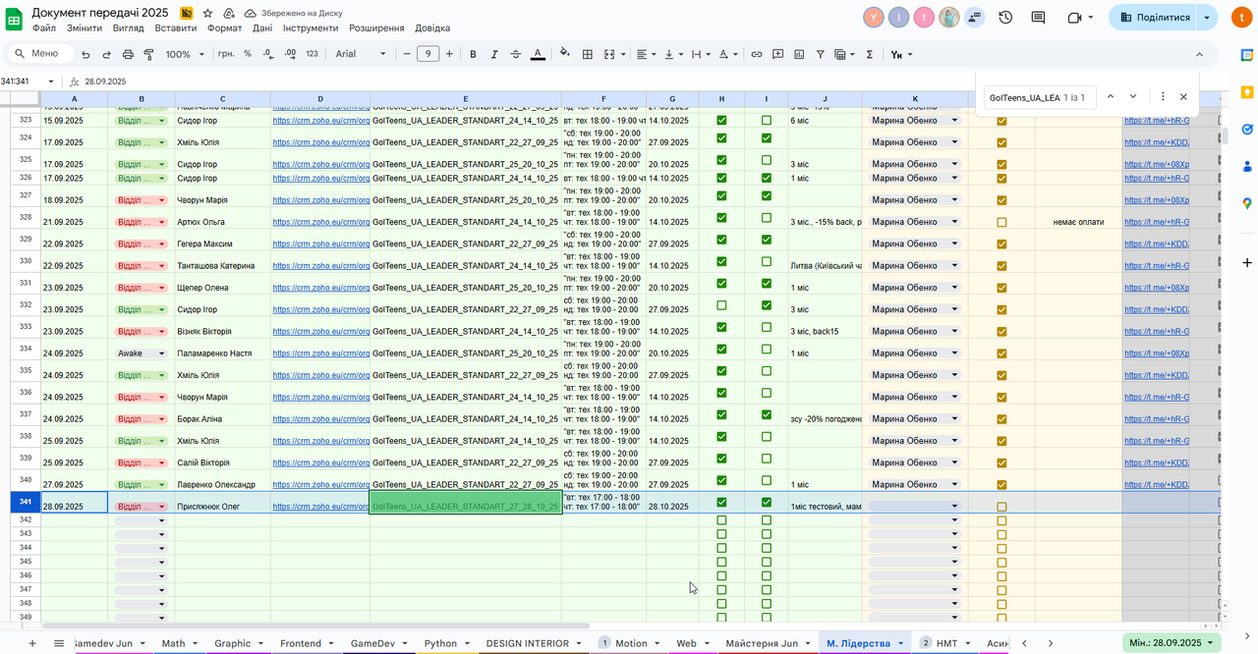The height and width of the screenshot is (654, 1258).
Task: Toggle column I checkbox in row 323
Action: 767,120
